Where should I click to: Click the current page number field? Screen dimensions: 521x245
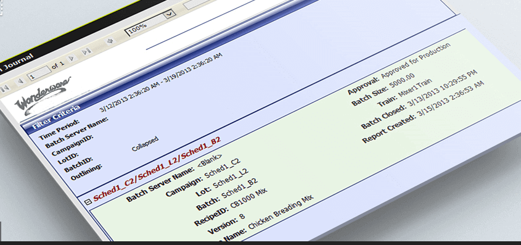click(39, 73)
